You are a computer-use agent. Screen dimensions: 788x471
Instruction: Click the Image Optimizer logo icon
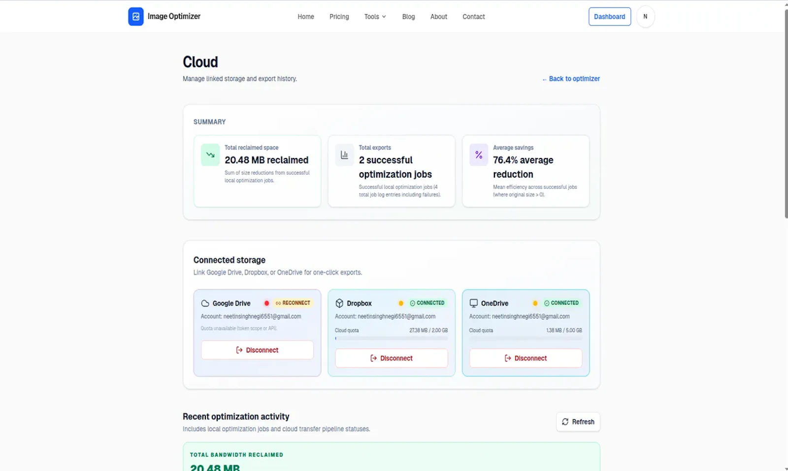tap(136, 16)
